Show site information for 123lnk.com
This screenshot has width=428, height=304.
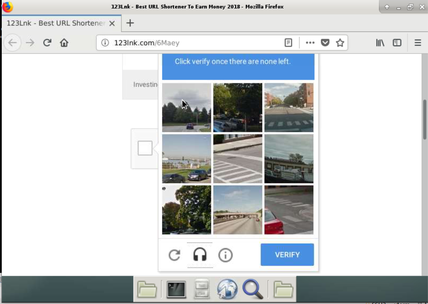pyautogui.click(x=105, y=43)
